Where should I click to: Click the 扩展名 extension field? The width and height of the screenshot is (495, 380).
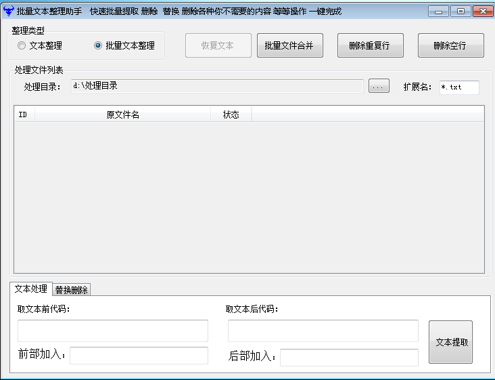(x=459, y=87)
